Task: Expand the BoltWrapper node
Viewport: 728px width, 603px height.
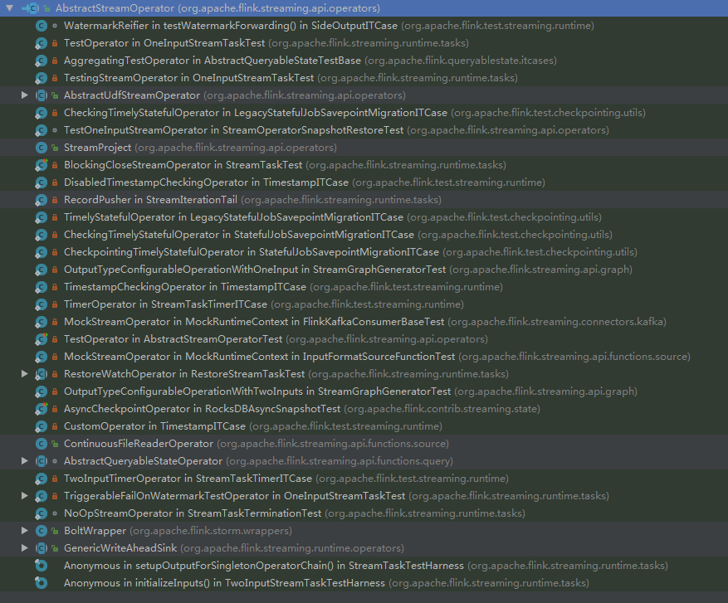Action: tap(25, 531)
